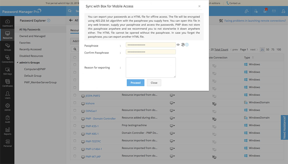Viewport: 288px width, 164px height.
Task: Open the Audit section in sidebar
Action: click(x=8, y=119)
